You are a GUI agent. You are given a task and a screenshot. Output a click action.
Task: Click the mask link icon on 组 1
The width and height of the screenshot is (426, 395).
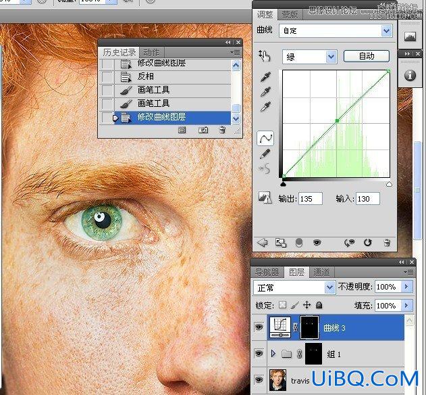click(x=299, y=354)
